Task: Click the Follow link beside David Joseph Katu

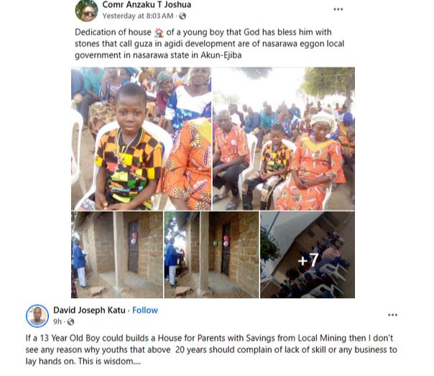Action: (145, 311)
